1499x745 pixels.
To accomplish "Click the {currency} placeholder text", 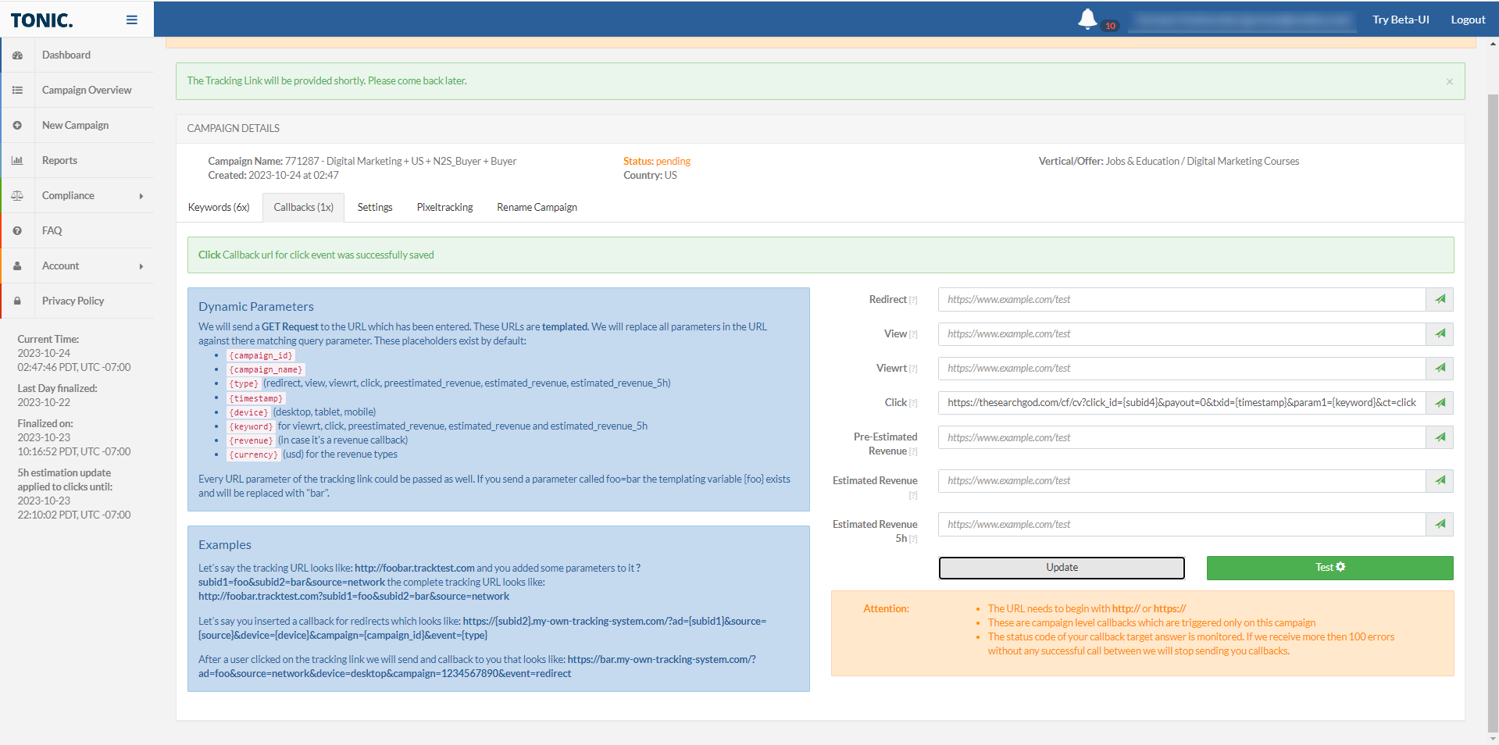I will [254, 454].
